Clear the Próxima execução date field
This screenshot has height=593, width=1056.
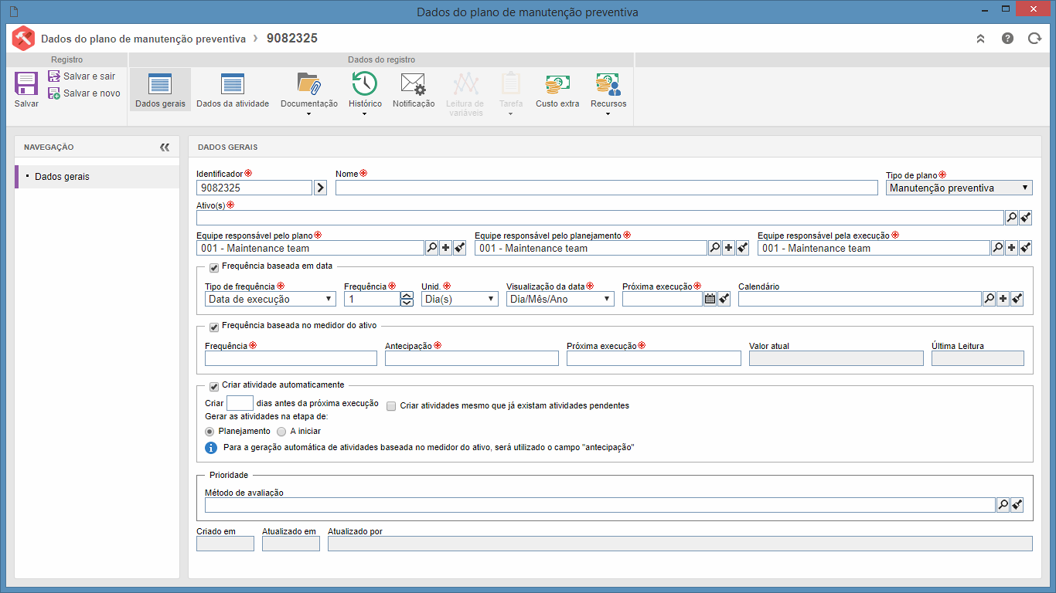(x=724, y=299)
